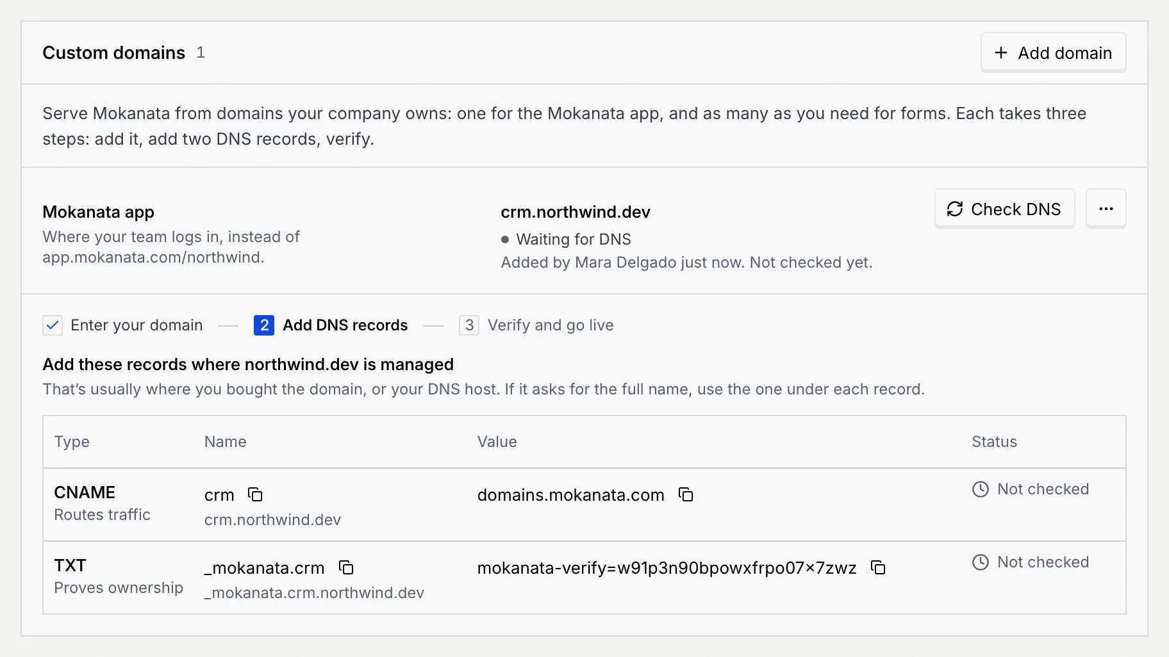Copy the mokanata-verify TXT value
Viewport: 1169px width, 657px height.
click(878, 567)
